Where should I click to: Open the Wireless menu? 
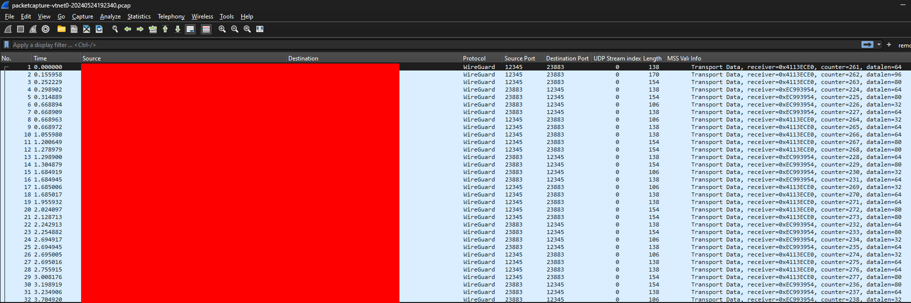pos(202,16)
